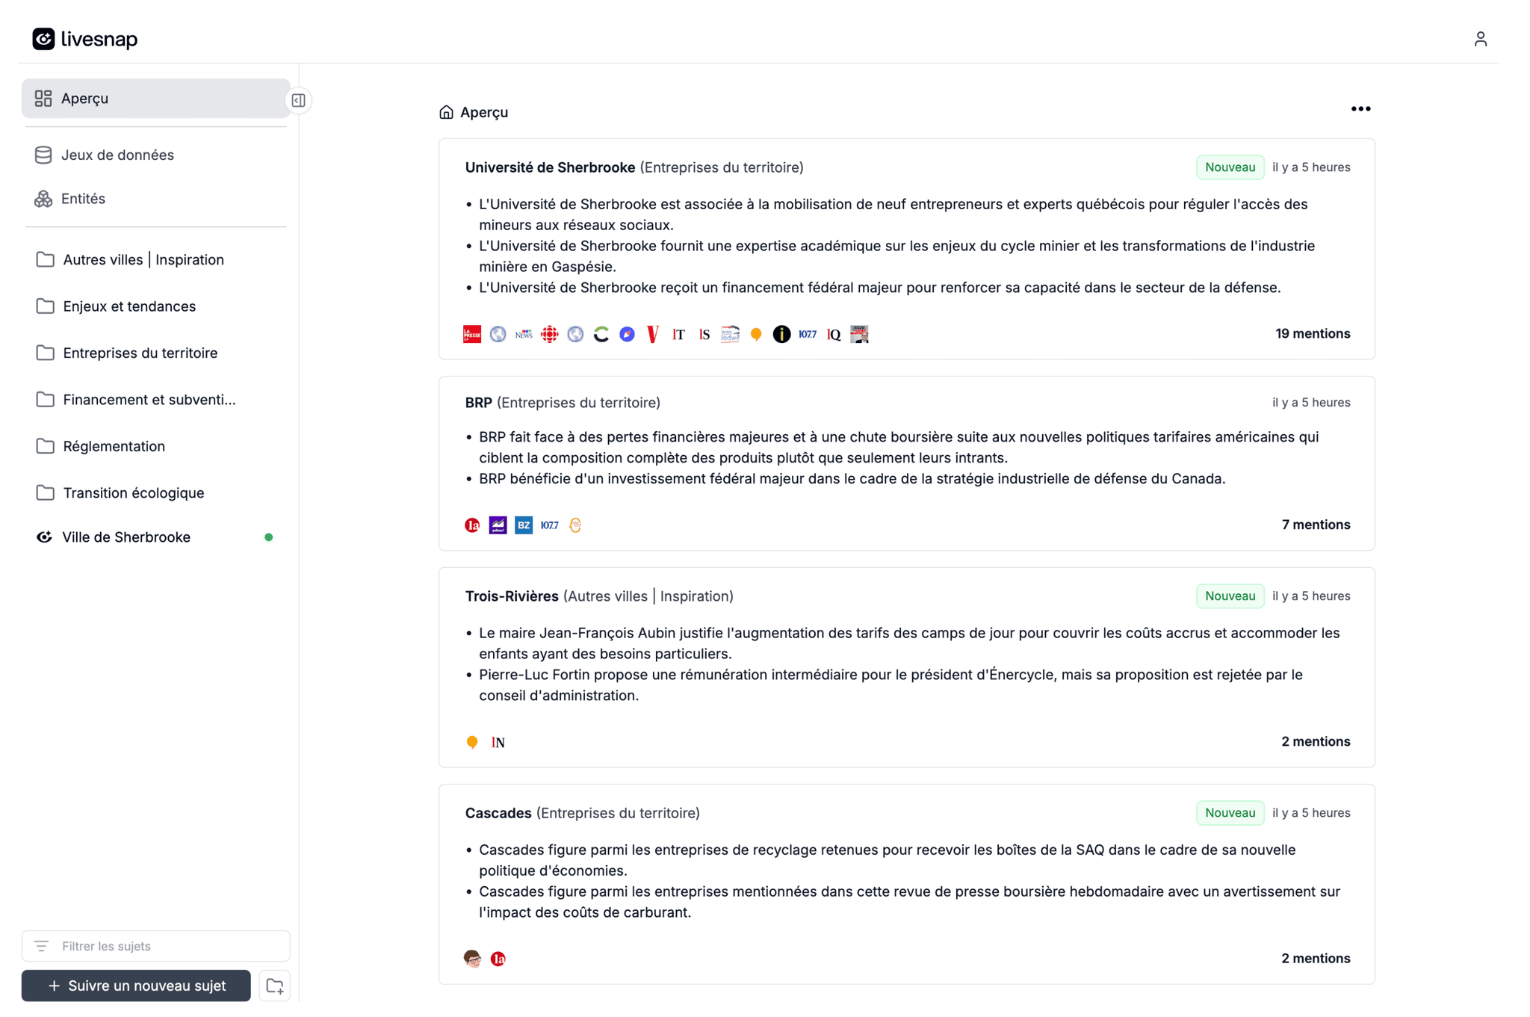Click the 107.7 icon in Université de Sherbrooke card
Screen dimensions: 1530x1017
808,334
